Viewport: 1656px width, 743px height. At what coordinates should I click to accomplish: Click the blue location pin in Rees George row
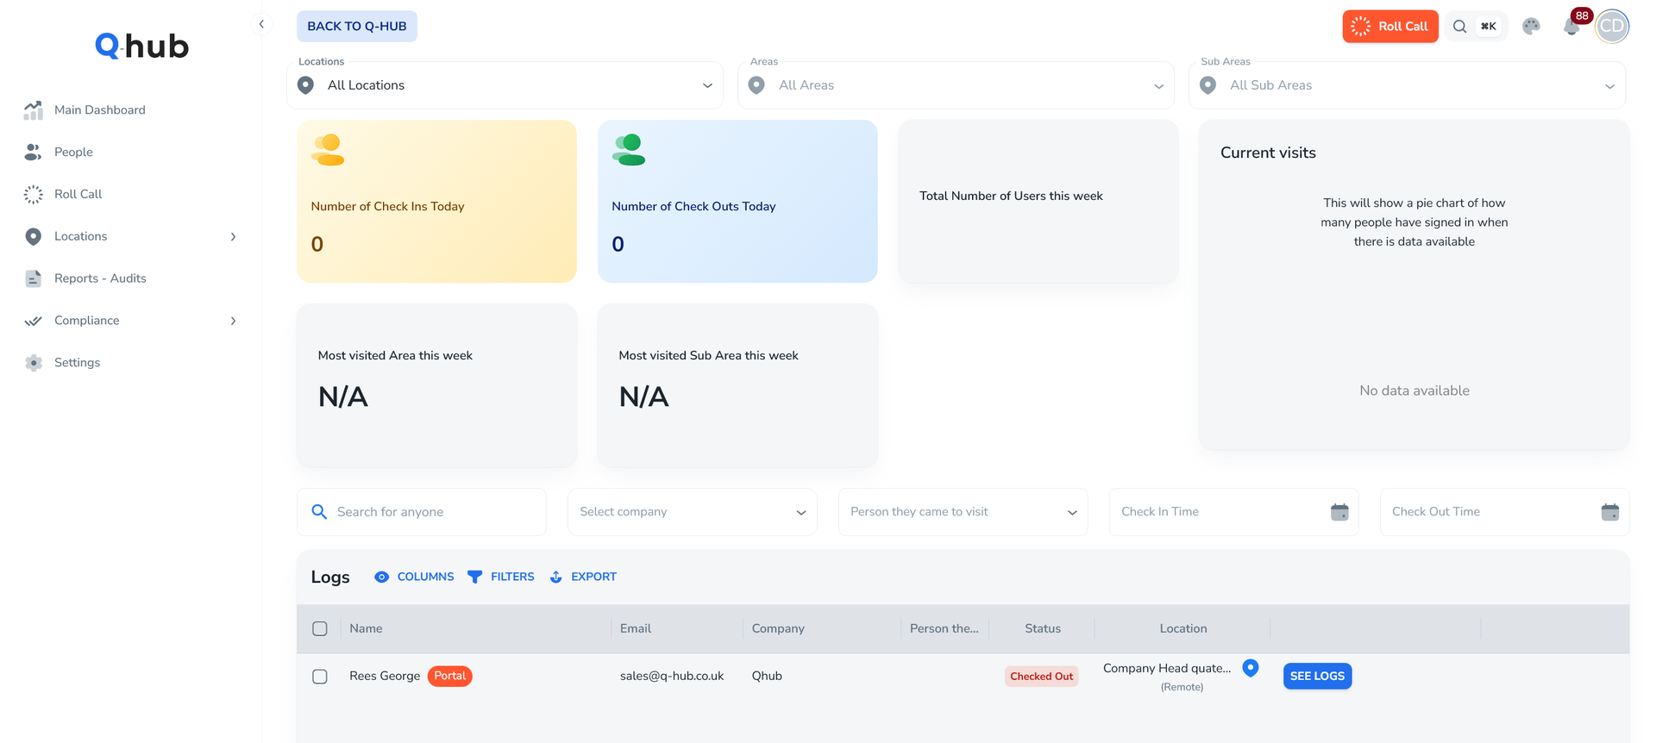(x=1251, y=667)
